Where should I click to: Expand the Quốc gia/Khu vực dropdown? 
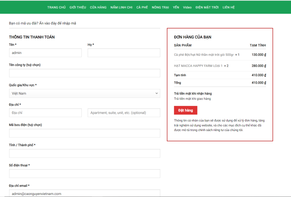(x=85, y=94)
